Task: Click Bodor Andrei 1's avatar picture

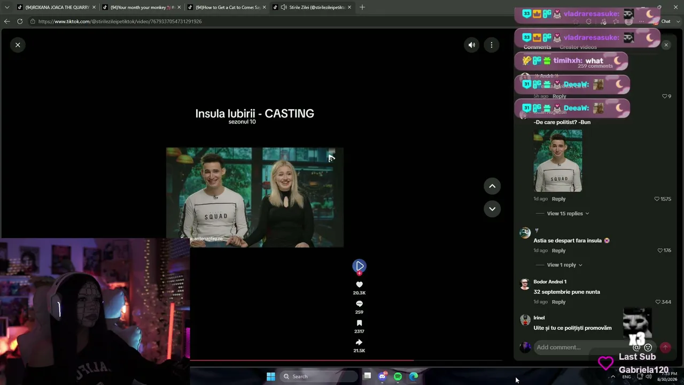Action: 525,284
